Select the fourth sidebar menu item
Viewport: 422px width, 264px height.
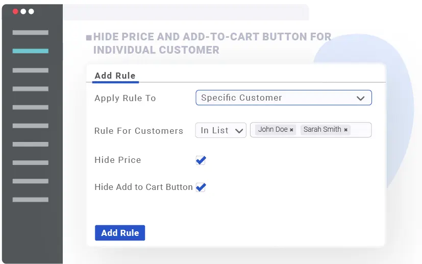(31, 88)
